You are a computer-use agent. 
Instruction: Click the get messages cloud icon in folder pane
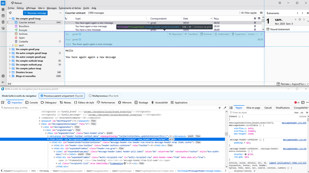[x=10, y=13]
